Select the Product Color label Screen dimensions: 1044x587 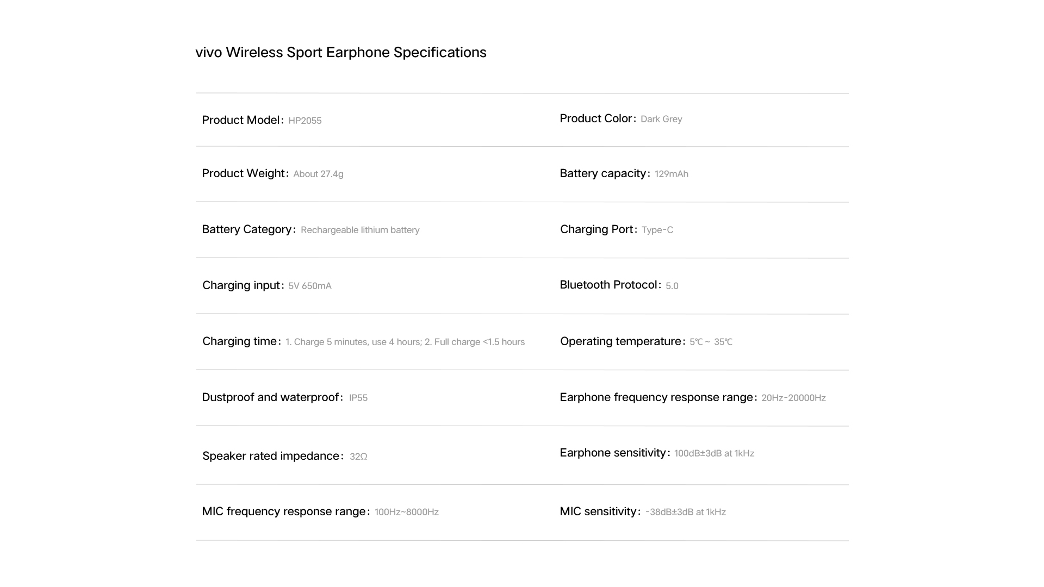[596, 118]
